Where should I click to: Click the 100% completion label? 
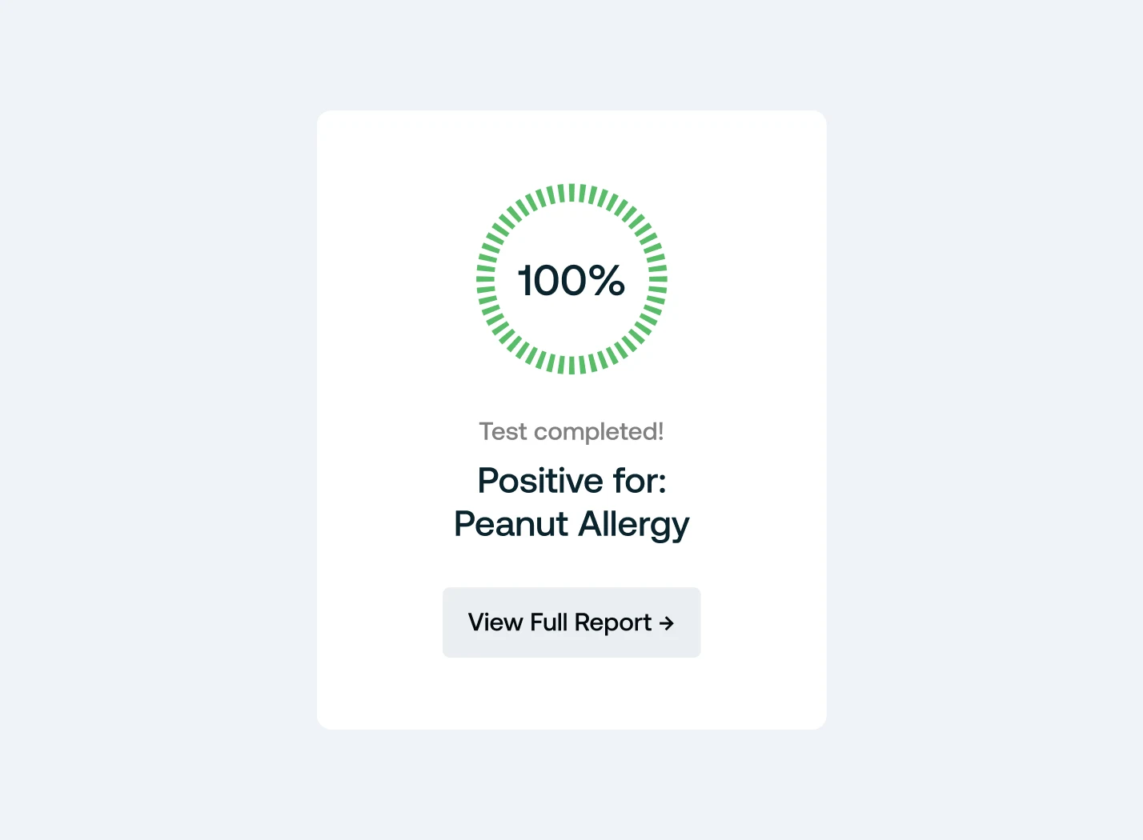pos(571,281)
